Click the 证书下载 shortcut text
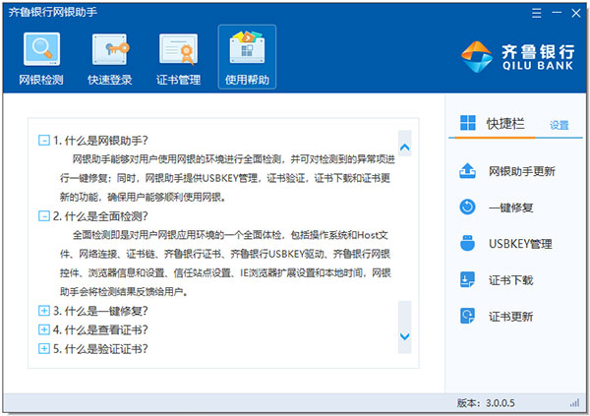 coord(510,280)
